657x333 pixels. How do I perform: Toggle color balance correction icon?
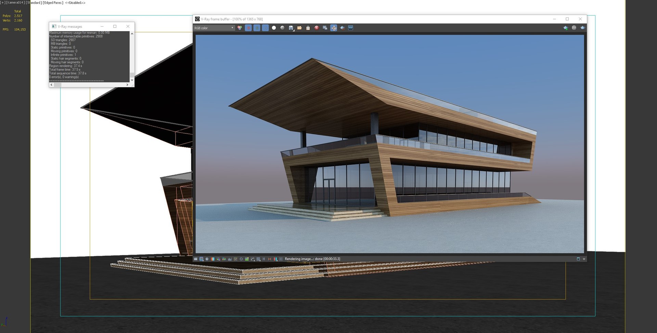pos(224,259)
